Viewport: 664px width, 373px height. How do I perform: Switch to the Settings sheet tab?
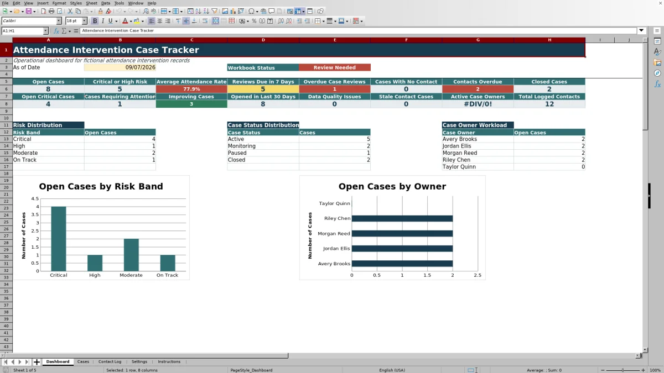pos(139,362)
